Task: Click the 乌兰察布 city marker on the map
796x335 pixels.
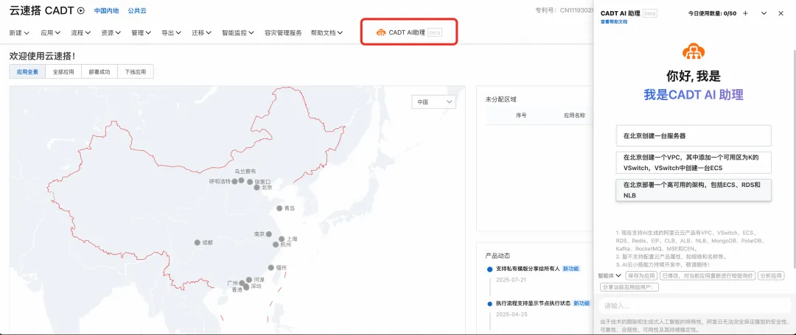Action: click(x=242, y=180)
